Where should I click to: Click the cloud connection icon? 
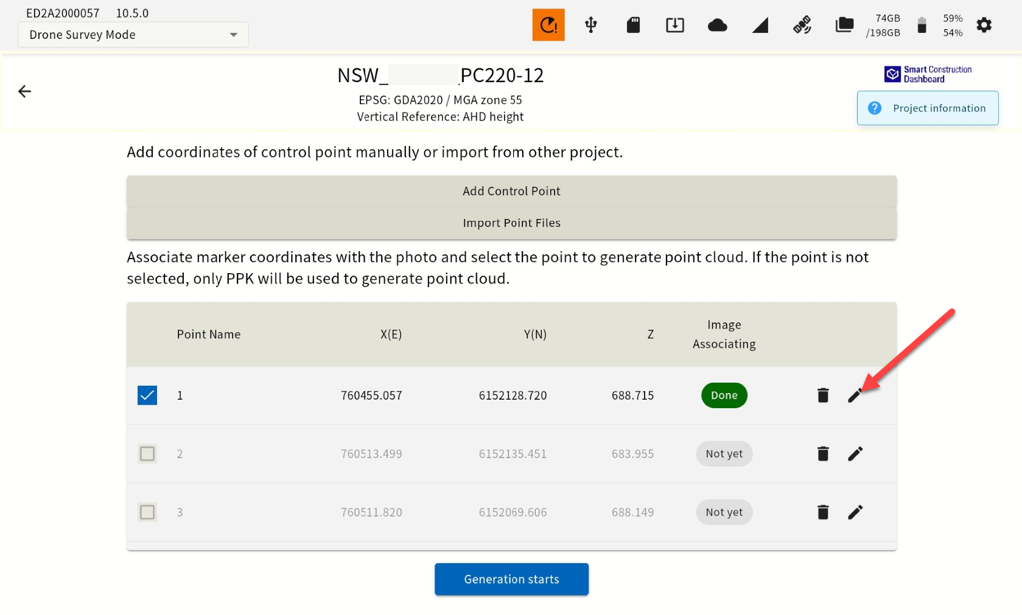point(718,25)
